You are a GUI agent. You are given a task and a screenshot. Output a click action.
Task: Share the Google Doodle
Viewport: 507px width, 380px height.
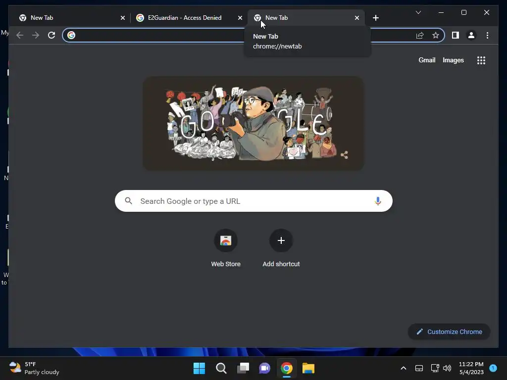click(345, 155)
